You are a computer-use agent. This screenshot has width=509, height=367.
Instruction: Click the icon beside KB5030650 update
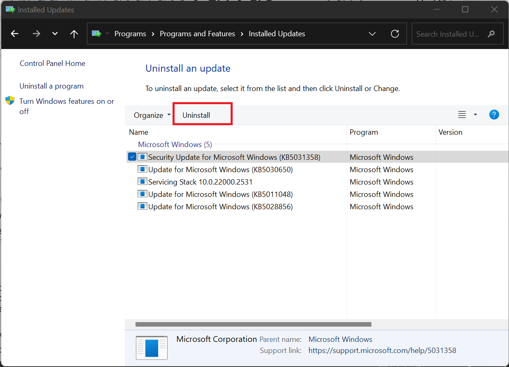(x=142, y=169)
